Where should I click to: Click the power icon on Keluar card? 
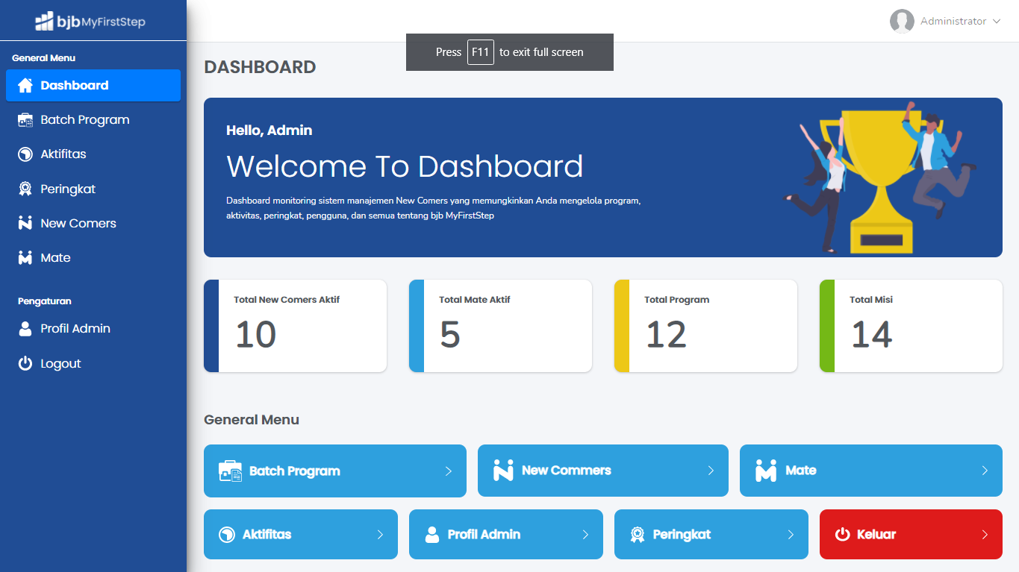(x=842, y=534)
